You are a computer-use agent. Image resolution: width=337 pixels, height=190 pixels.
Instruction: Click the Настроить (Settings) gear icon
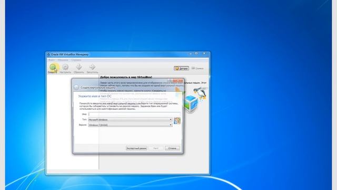[65, 67]
